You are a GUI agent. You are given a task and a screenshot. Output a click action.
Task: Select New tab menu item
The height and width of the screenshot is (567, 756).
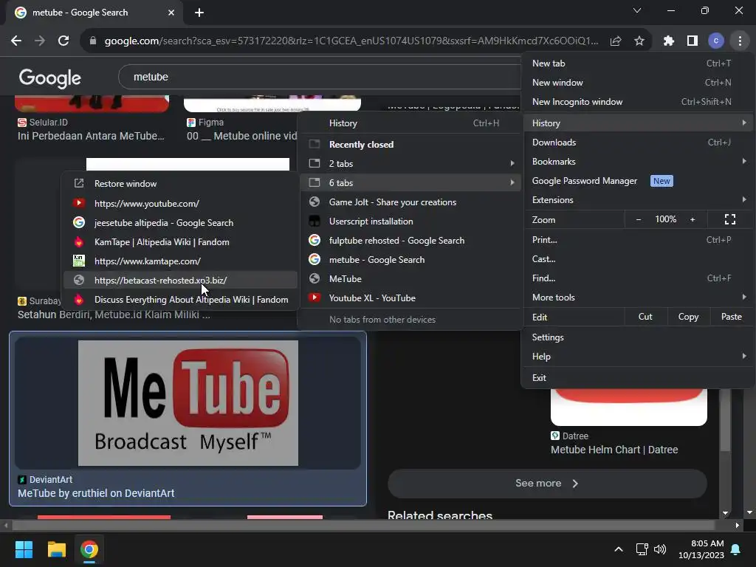coord(638,63)
